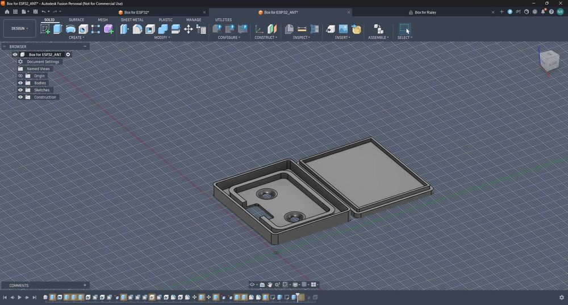Switch to the MESH tab
This screenshot has width=568, height=305.
coord(102,20)
